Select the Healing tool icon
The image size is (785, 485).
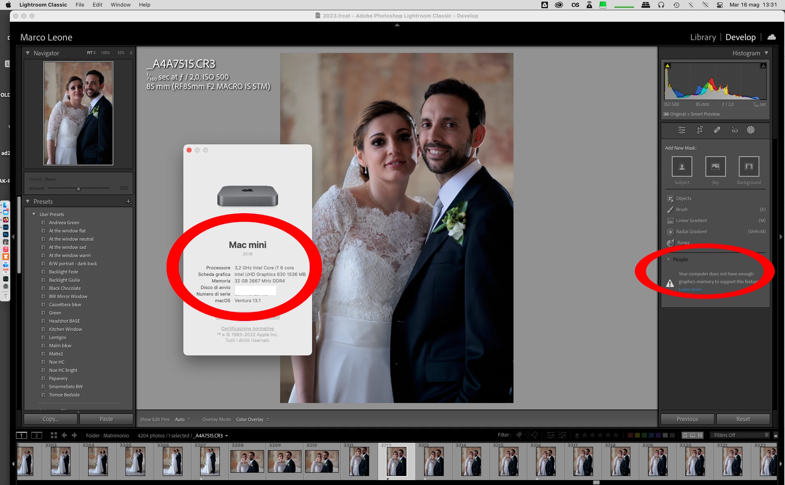click(x=717, y=130)
